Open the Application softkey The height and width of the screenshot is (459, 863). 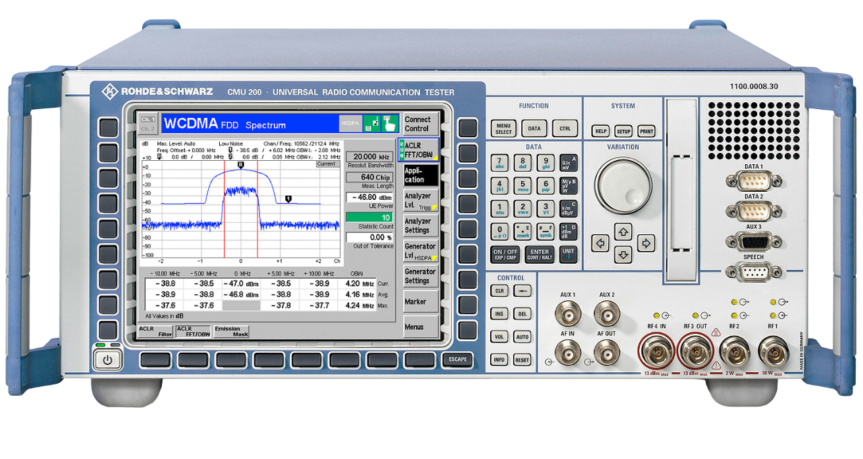(x=421, y=175)
